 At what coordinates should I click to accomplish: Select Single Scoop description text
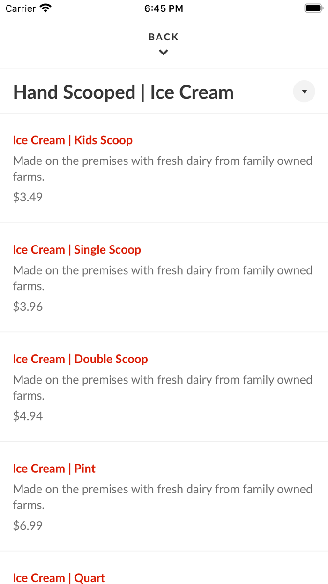pyautogui.click(x=163, y=278)
